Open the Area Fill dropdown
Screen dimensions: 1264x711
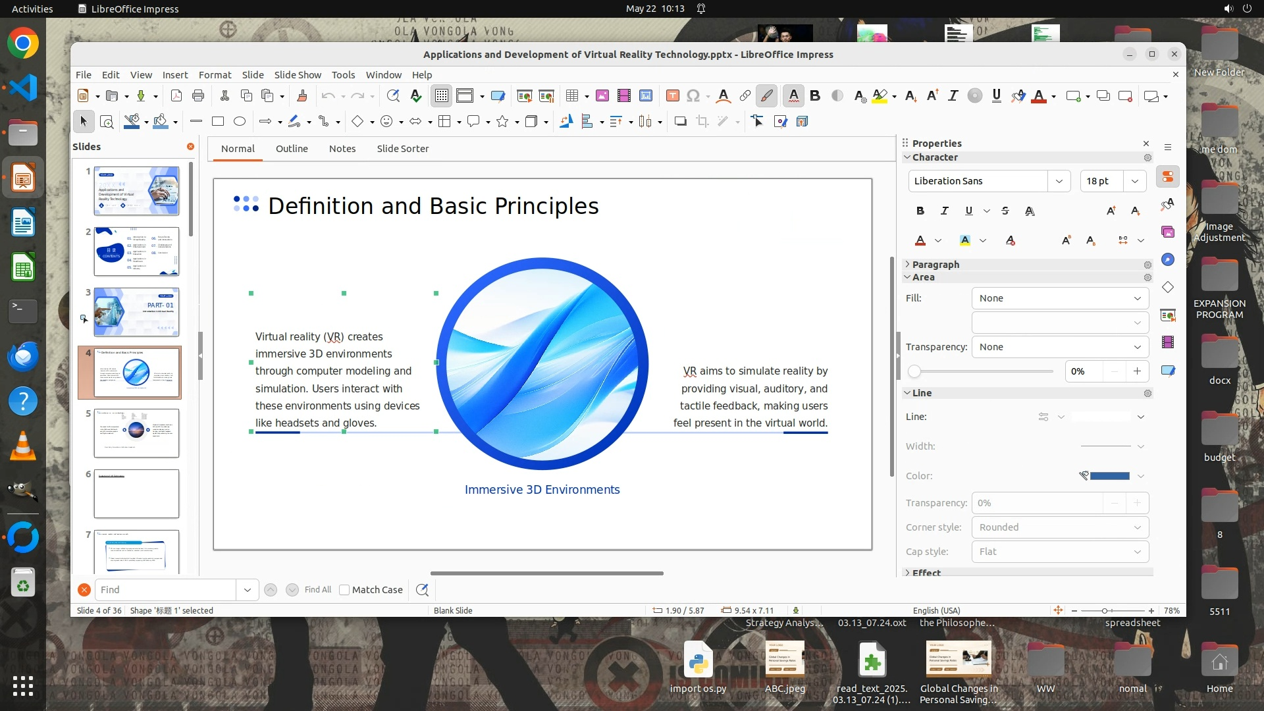1060,298
